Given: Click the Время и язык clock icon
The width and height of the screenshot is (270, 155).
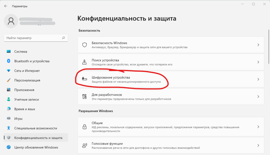Looking at the screenshot, I should [x=9, y=109].
